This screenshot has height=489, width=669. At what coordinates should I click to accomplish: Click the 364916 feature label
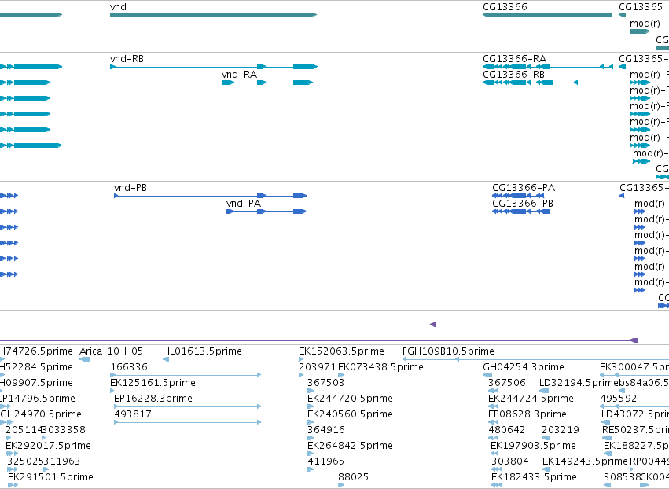click(326, 430)
